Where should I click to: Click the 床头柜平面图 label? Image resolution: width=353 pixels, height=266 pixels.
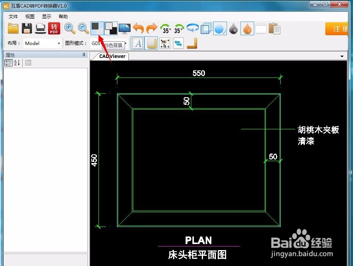tap(197, 255)
